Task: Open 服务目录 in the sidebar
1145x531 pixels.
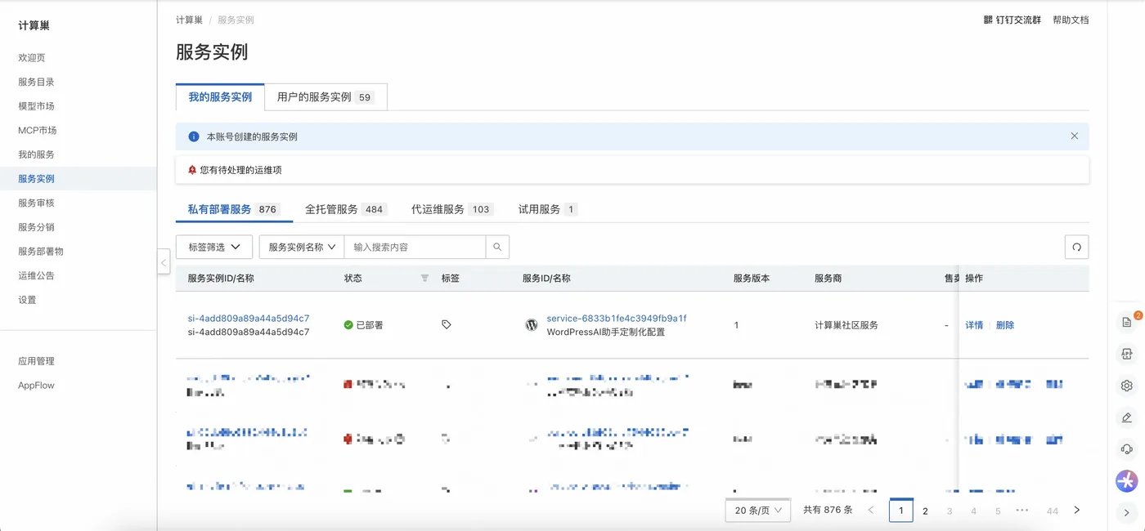Action: 36,82
